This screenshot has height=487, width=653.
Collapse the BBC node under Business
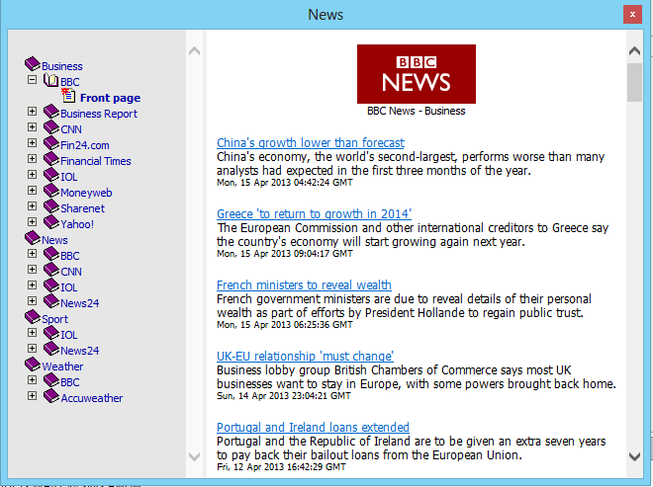(x=33, y=80)
